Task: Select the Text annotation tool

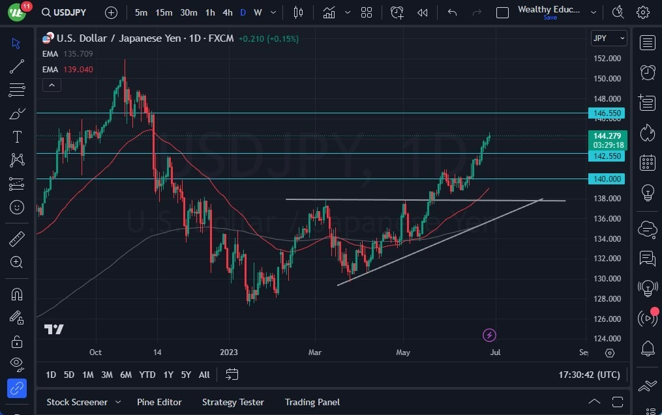Action: click(16, 137)
